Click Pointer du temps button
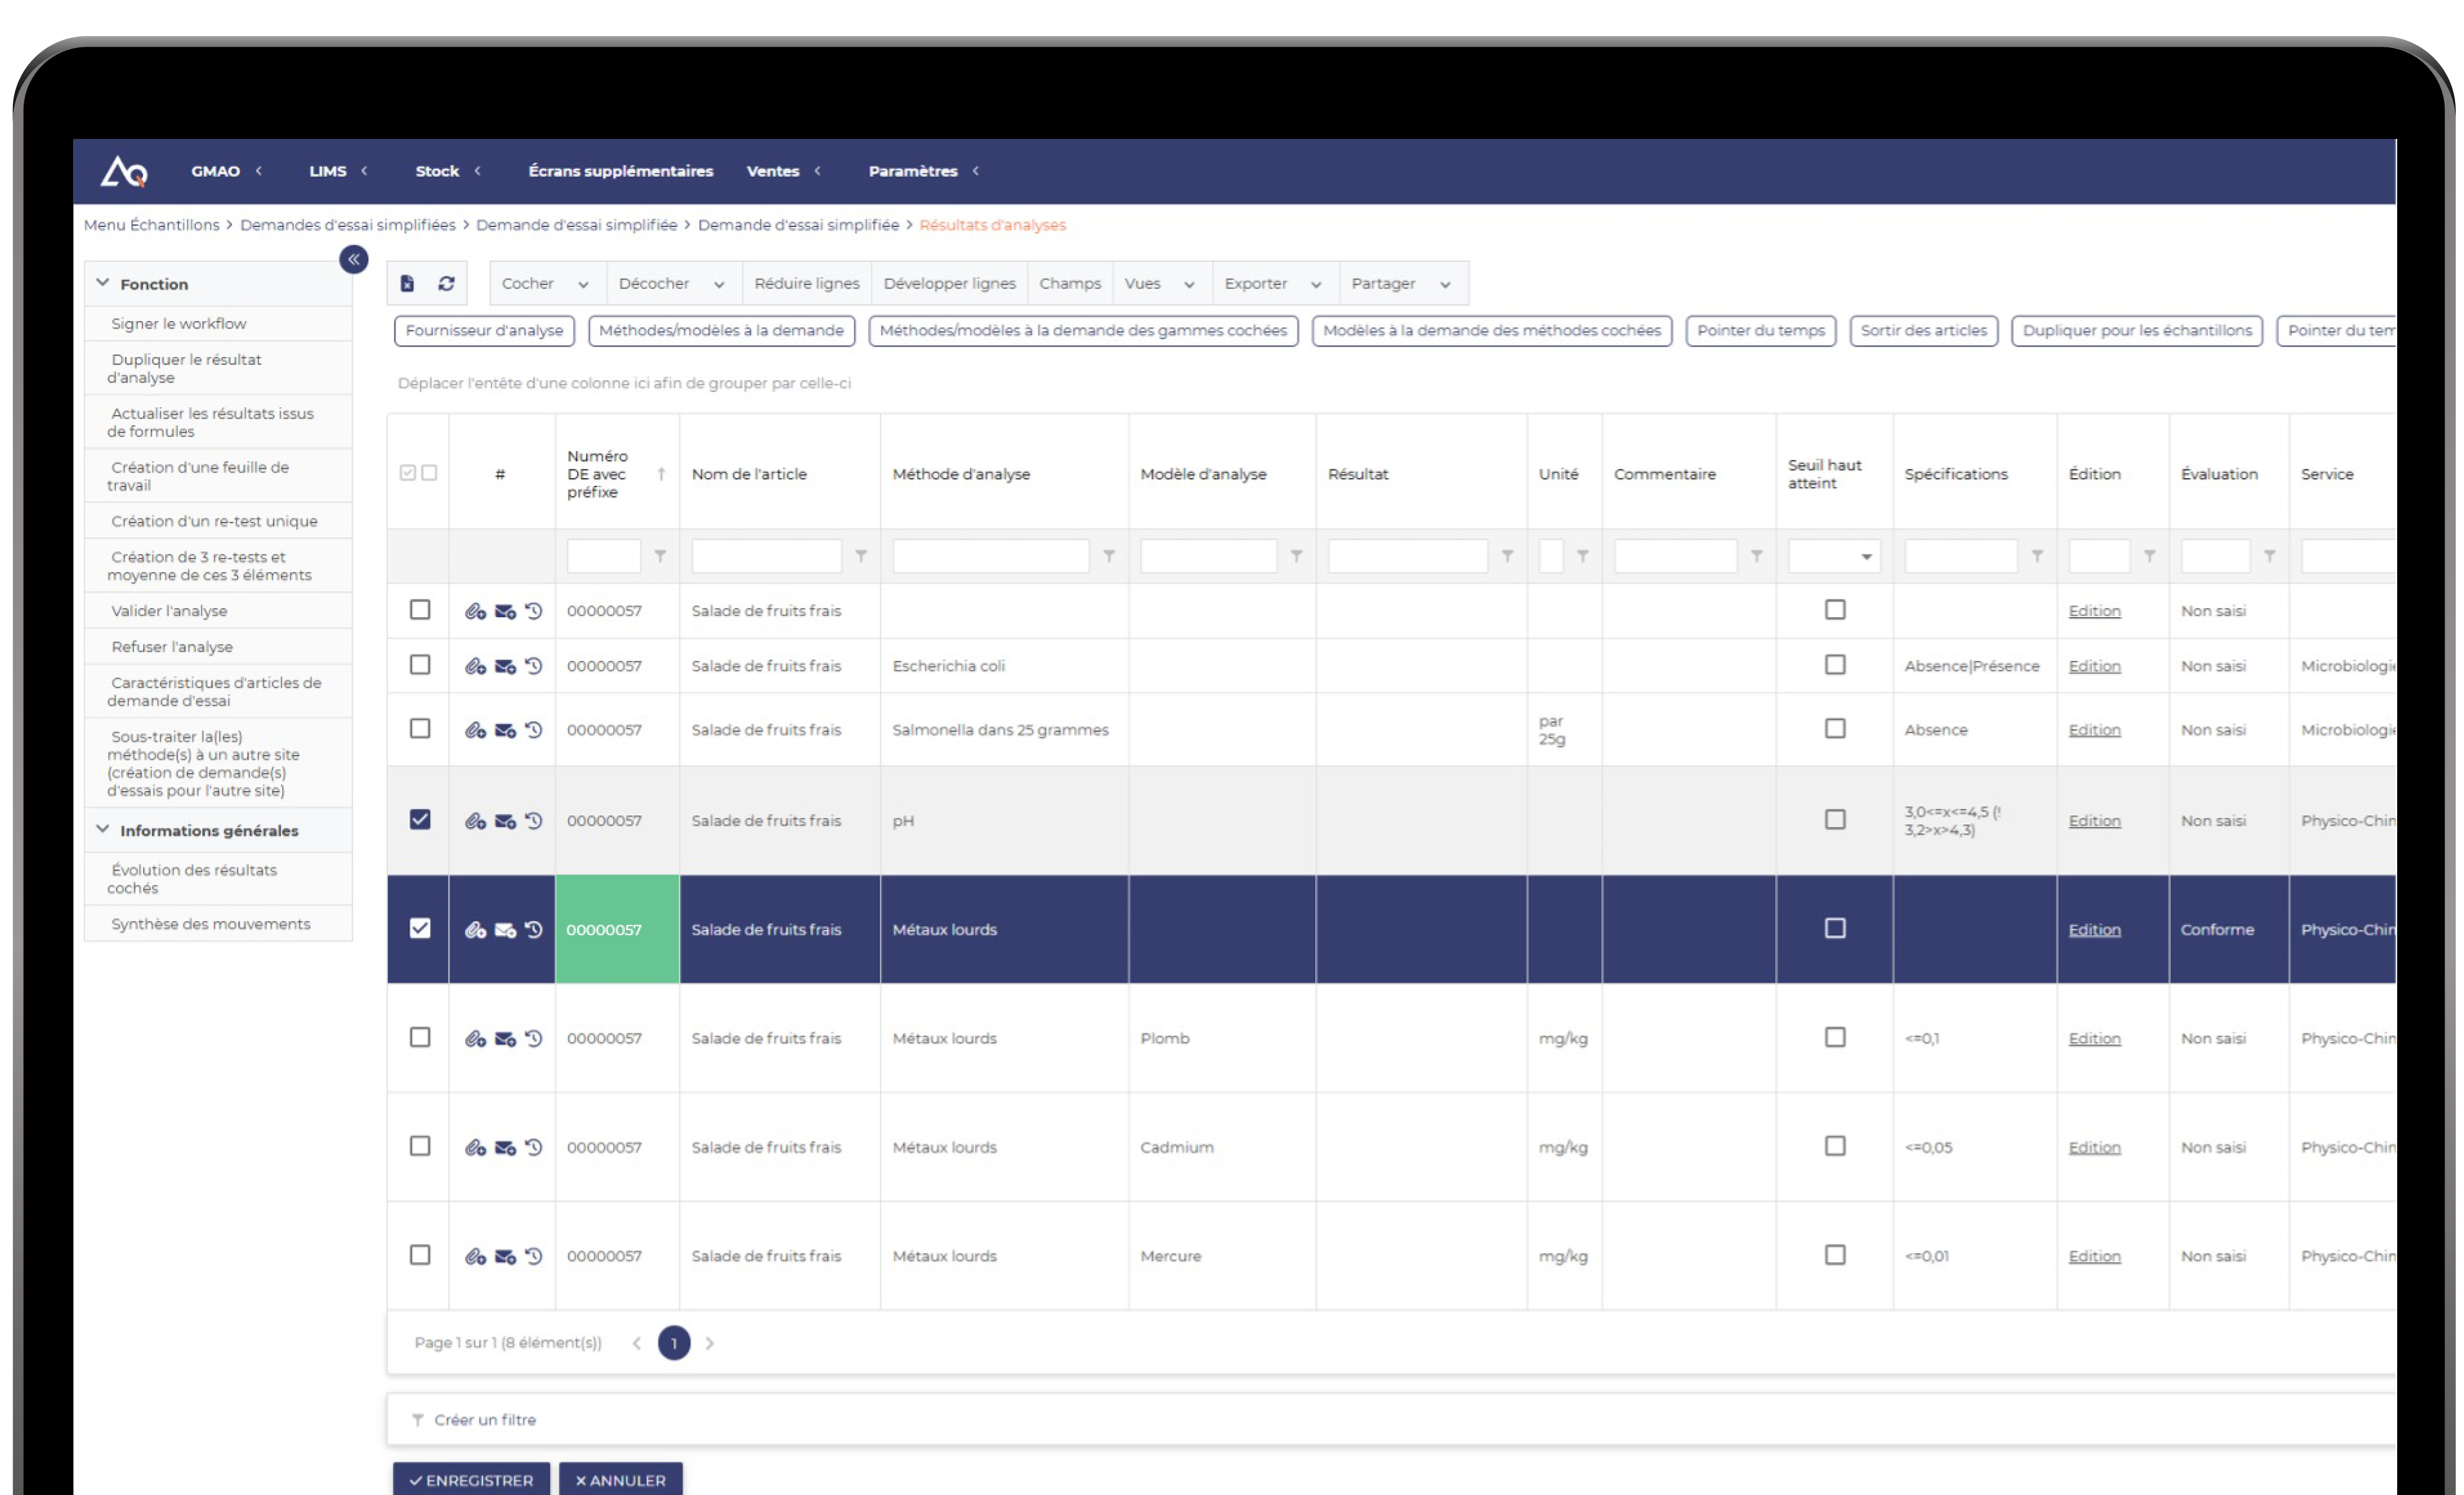The height and width of the screenshot is (1495, 2464). pos(1760,331)
